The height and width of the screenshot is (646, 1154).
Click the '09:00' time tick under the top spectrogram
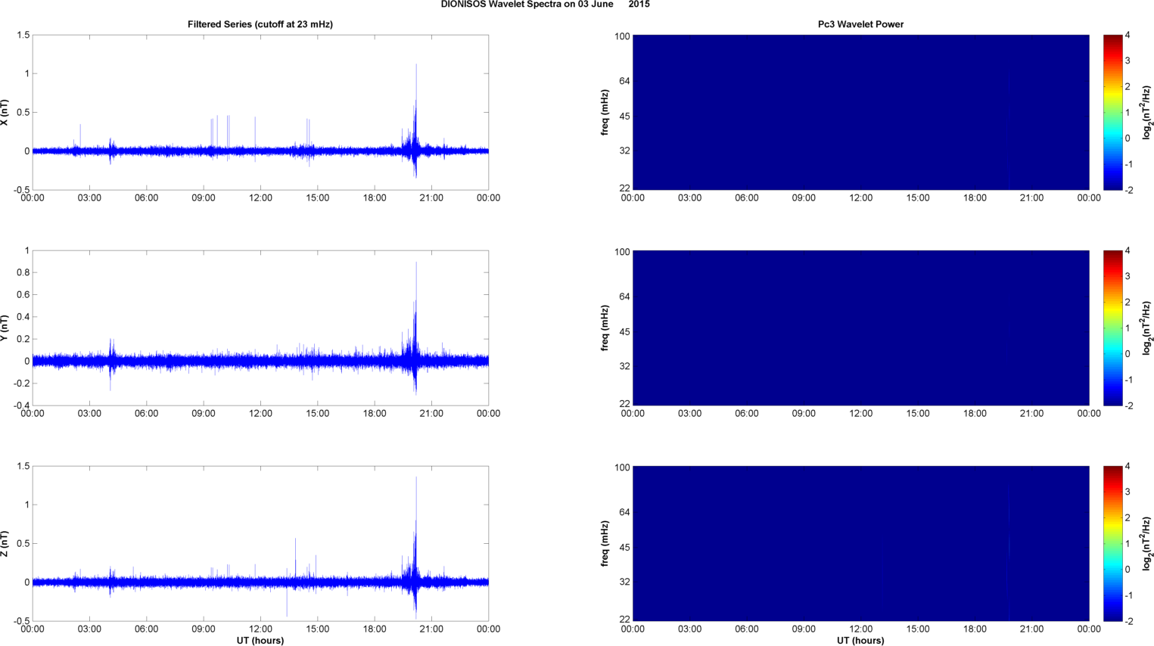click(x=804, y=198)
